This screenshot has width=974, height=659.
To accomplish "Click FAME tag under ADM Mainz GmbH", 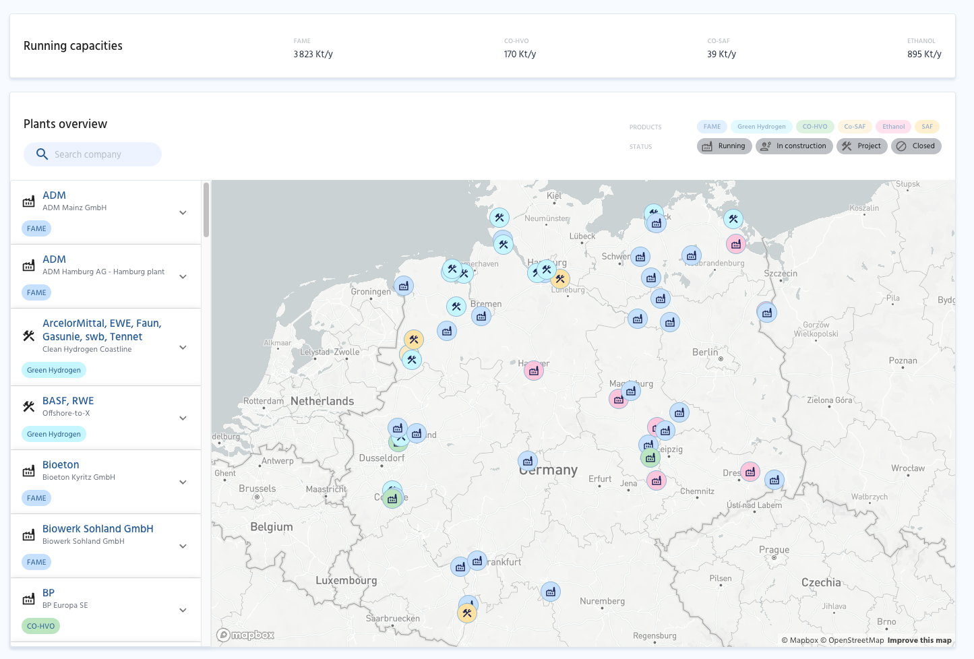I will point(36,228).
